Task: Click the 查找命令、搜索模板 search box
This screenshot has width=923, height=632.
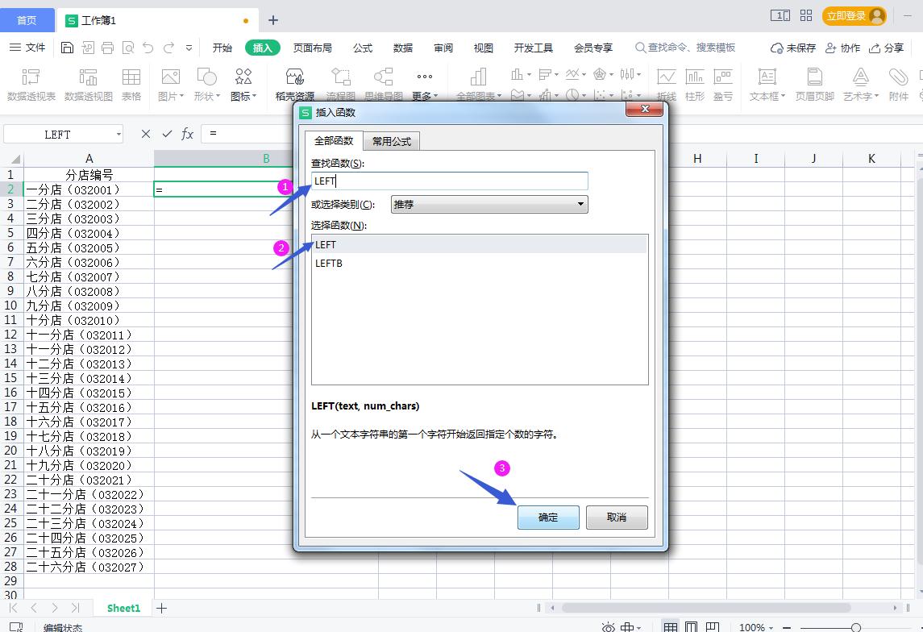Action: 685,48
